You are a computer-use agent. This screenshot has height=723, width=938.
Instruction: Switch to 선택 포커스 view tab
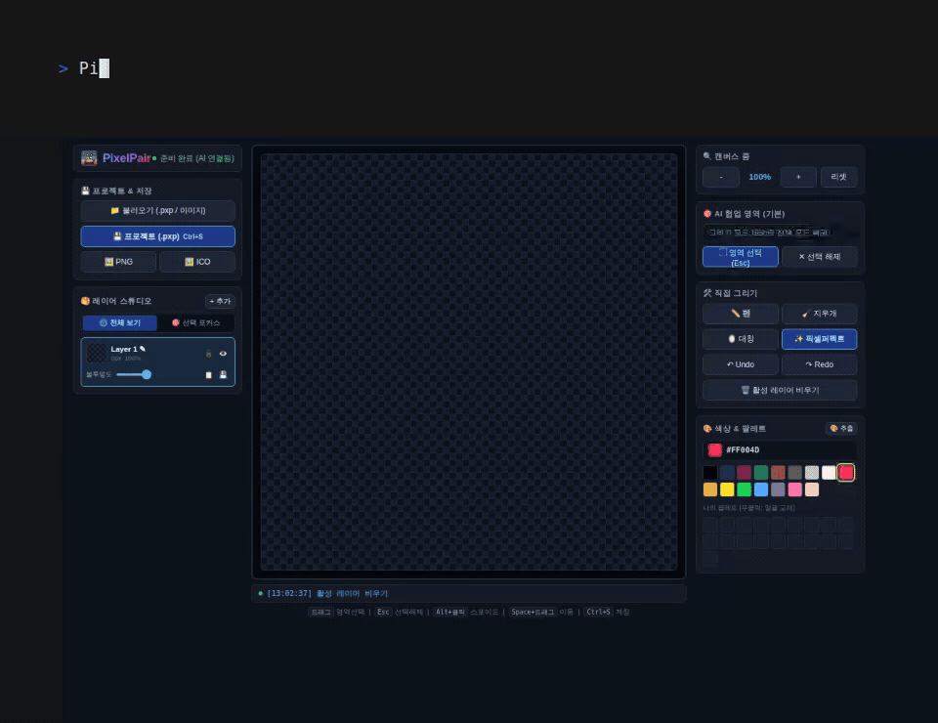(x=195, y=323)
